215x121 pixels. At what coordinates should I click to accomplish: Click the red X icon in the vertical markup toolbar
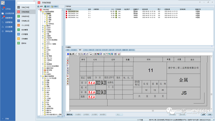(x=68, y=76)
